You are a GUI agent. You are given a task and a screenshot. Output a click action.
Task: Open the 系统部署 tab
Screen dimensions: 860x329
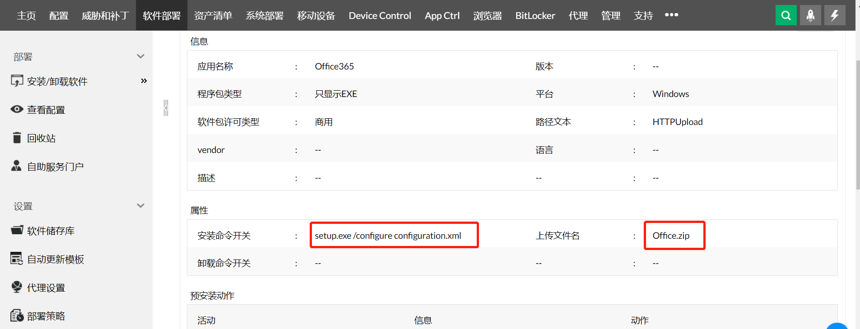(265, 16)
